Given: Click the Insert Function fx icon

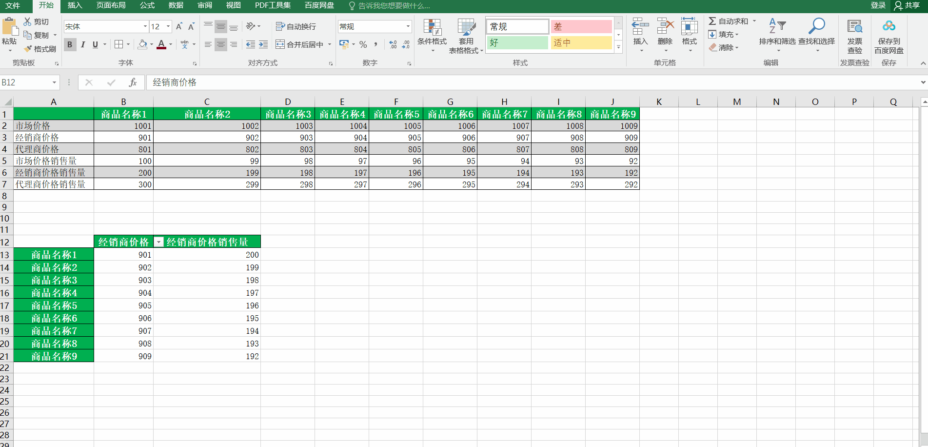Looking at the screenshot, I should click(133, 82).
